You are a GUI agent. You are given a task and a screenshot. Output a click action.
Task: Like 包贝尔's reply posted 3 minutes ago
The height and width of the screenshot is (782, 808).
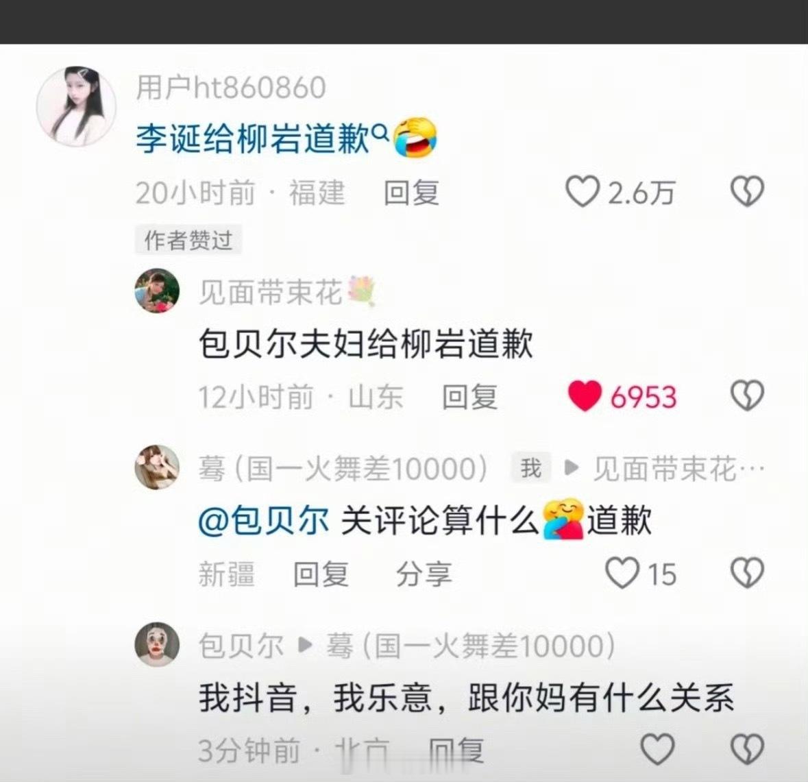click(657, 749)
